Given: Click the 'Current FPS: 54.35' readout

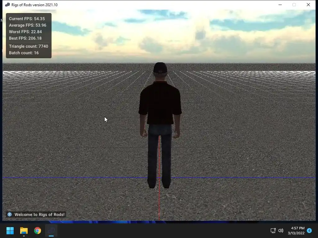Looking at the screenshot, I should tap(27, 19).
